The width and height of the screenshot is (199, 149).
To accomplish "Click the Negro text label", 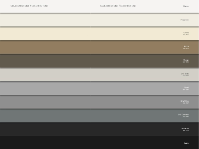I will click(x=186, y=143).
